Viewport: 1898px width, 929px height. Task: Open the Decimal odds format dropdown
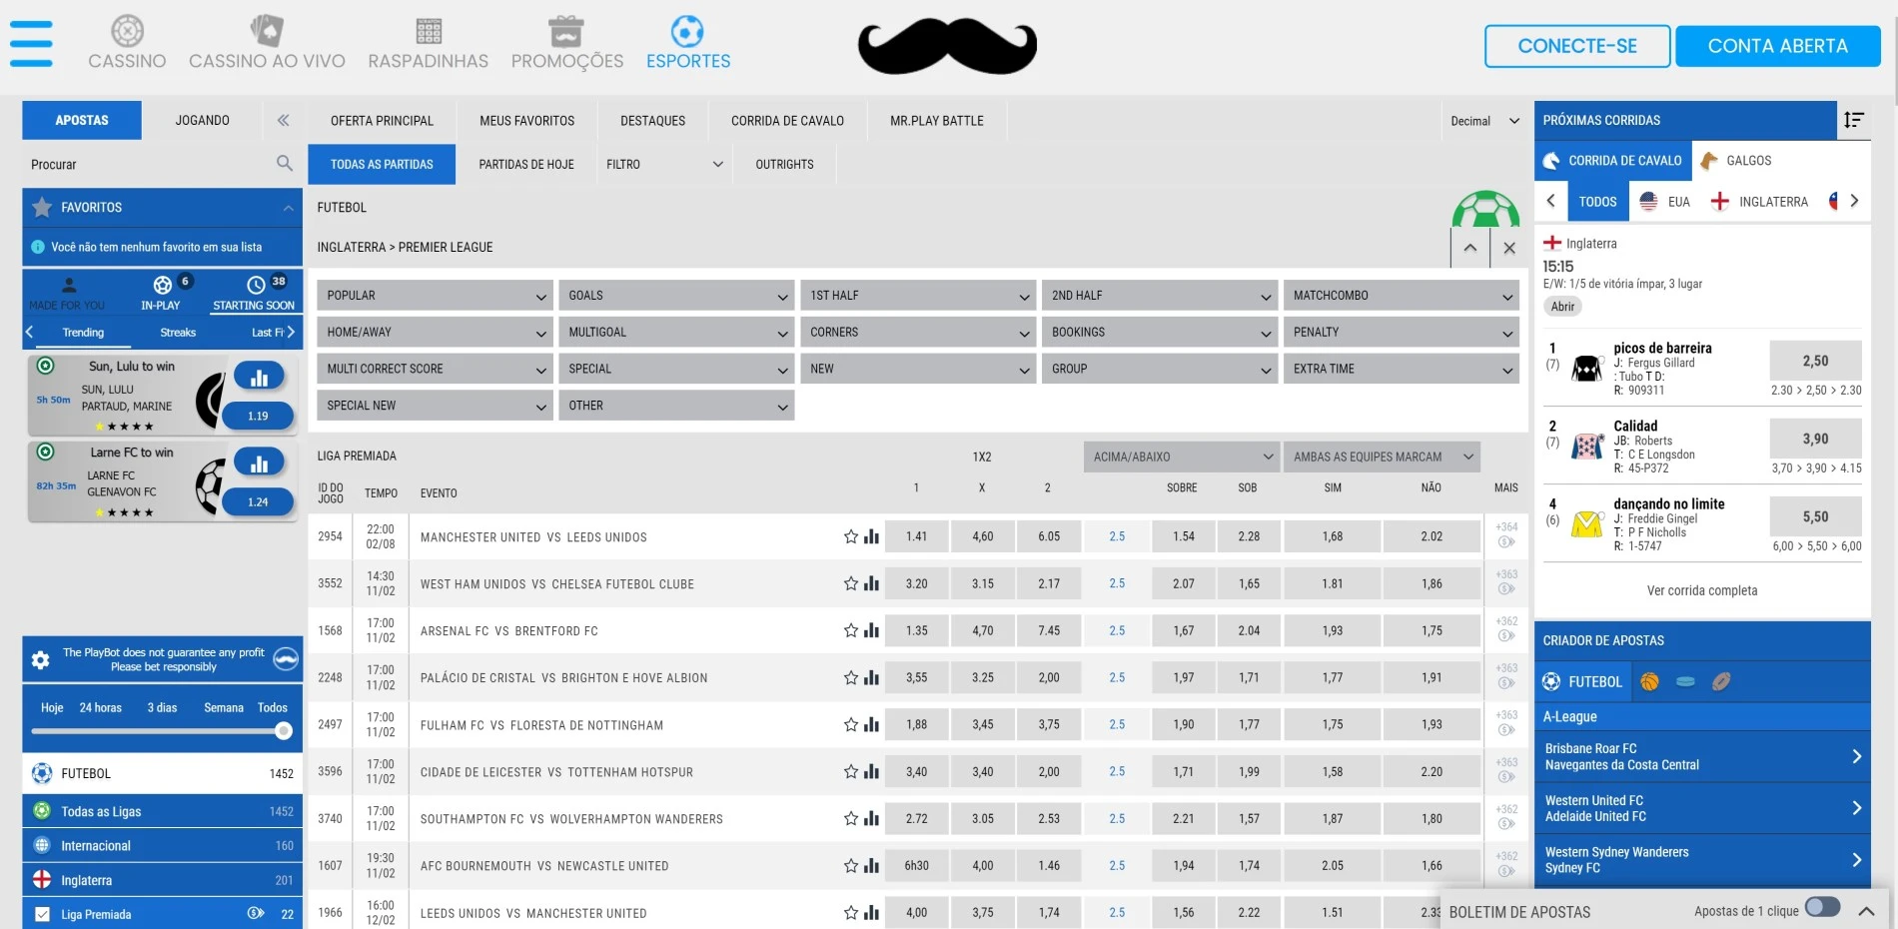pos(1484,121)
